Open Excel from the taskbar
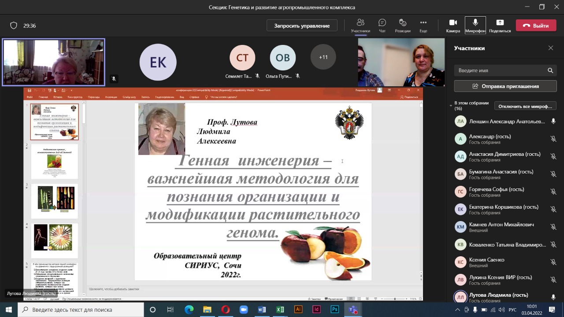 [280, 310]
